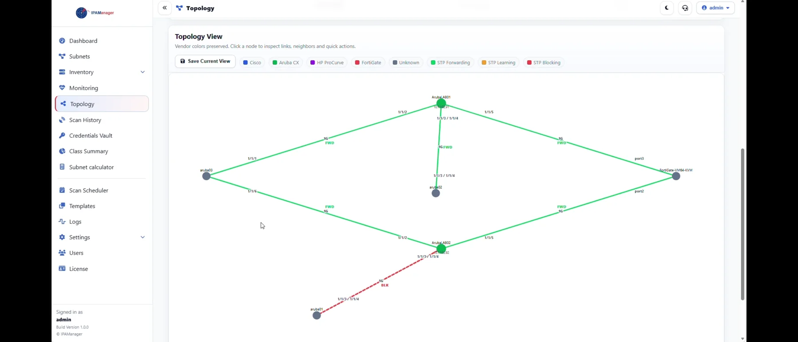Open Monitoring menu item
This screenshot has width=798, height=342.
pos(102,88)
